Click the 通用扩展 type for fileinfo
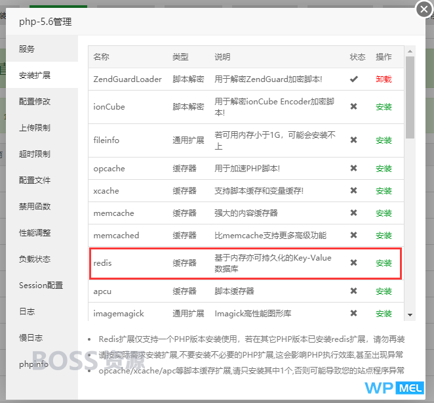Screen dimensions: 434x403 pyautogui.click(x=189, y=140)
